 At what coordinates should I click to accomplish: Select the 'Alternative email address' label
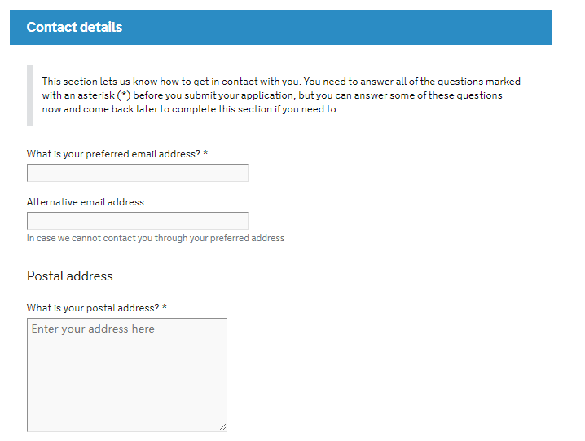[85, 202]
